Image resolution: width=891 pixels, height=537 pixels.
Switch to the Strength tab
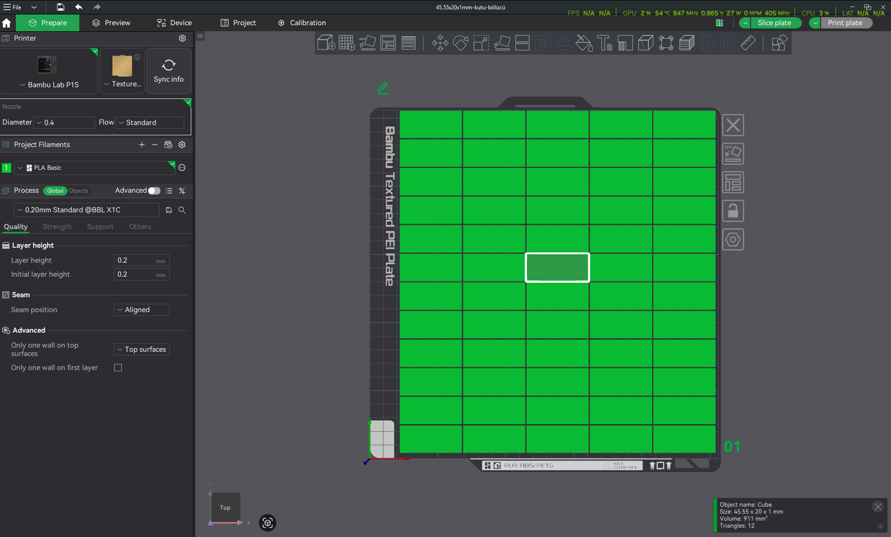[57, 227]
